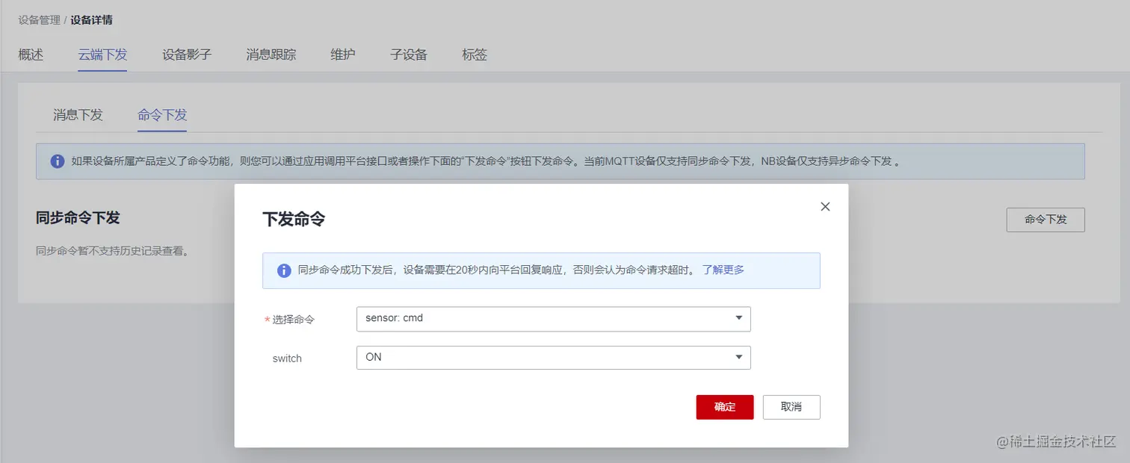Open the 选择命令 dropdown showing sensor: cmd

coord(553,318)
